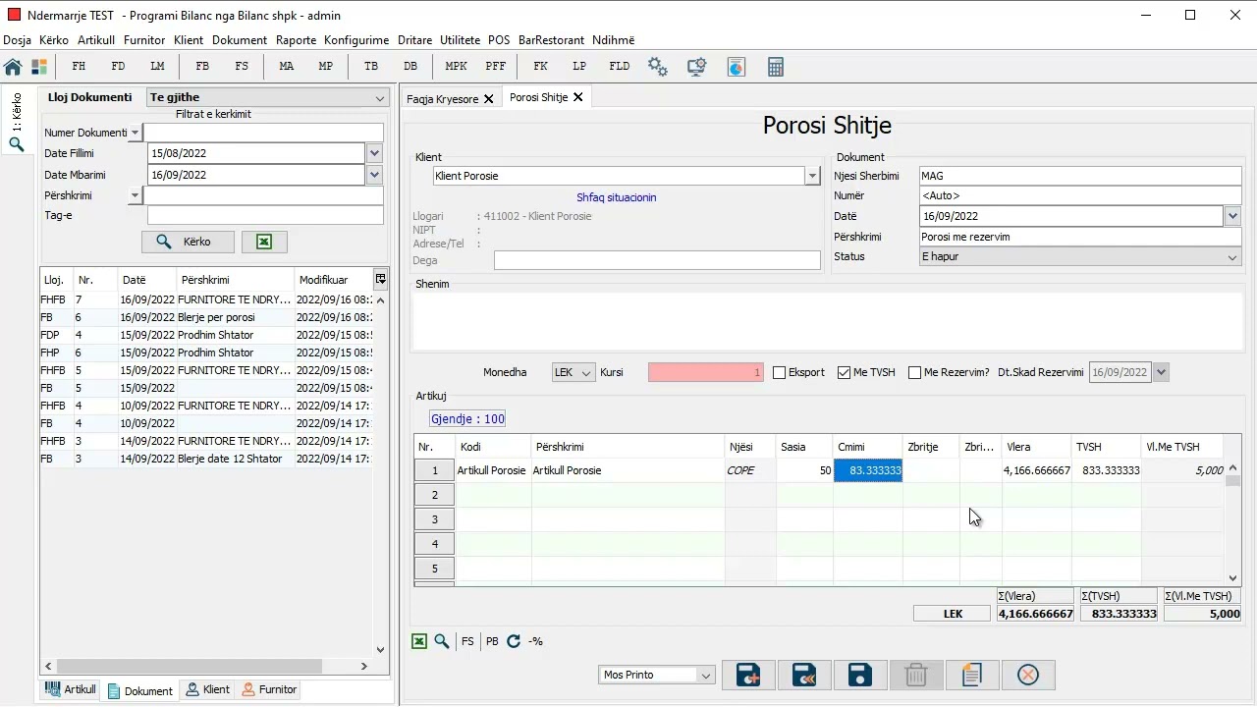This screenshot has width=1257, height=707.
Task: Select the Furnitor bottom tab
Action: [x=269, y=689]
